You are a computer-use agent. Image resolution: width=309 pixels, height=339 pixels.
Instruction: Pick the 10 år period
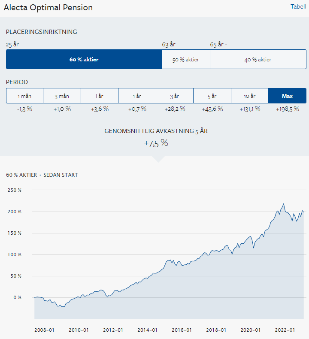click(x=250, y=96)
